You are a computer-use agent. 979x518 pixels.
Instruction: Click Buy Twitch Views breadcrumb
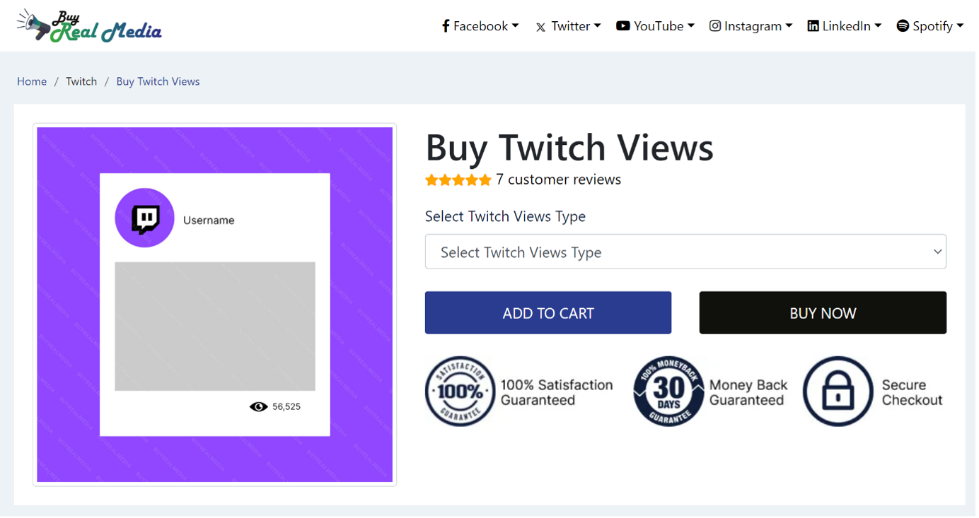click(x=158, y=81)
